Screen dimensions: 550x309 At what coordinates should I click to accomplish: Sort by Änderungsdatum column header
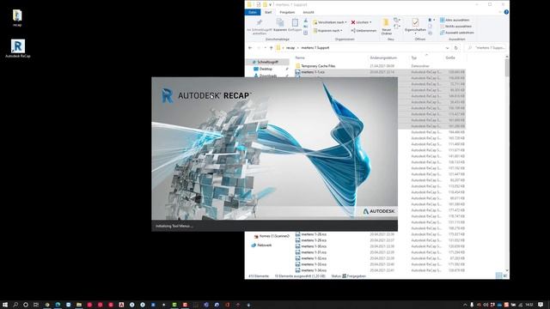point(383,58)
